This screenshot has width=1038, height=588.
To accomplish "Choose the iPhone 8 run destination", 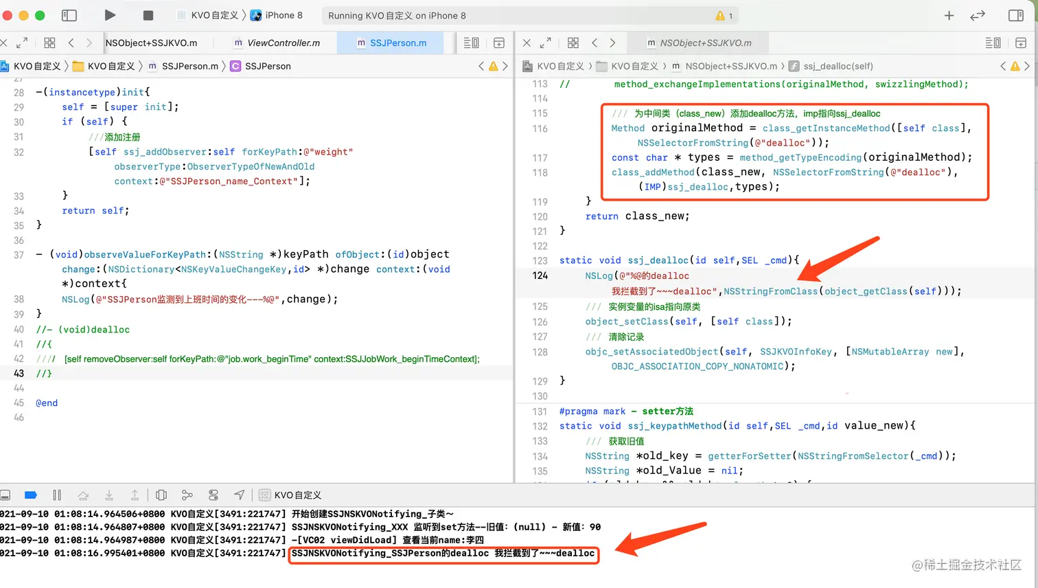I will pyautogui.click(x=276, y=15).
